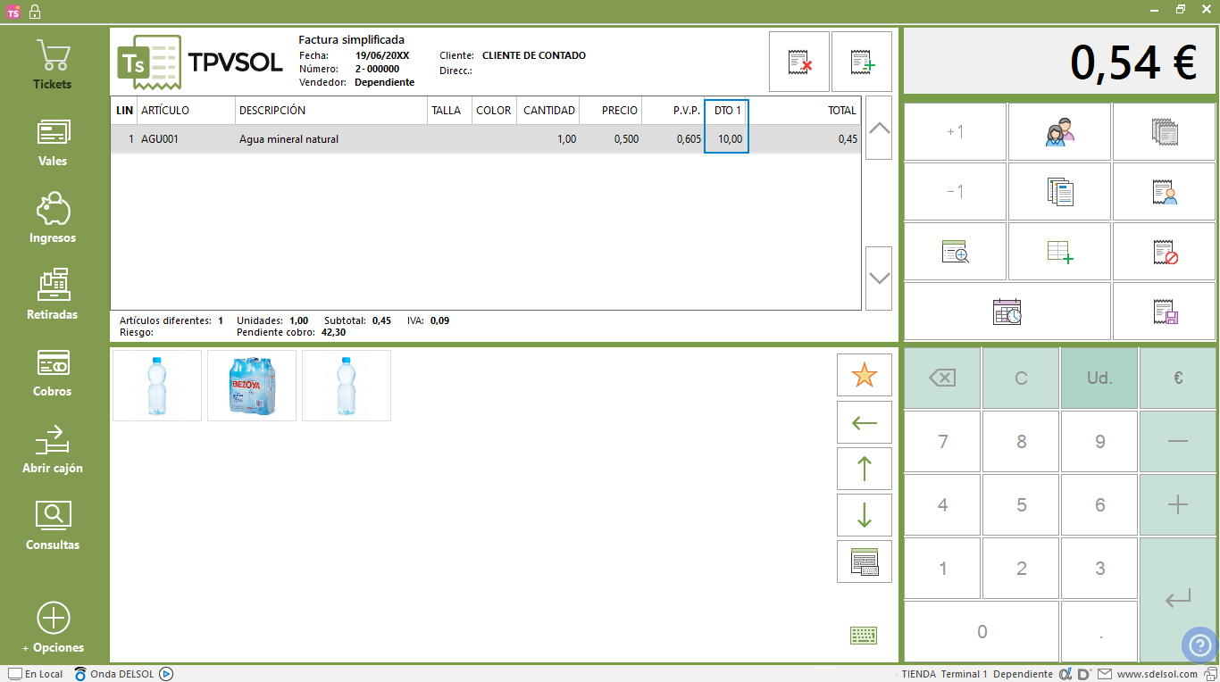Viewport: 1220px width, 682px height.
Task: Open the Tickets section in sidebar
Action: 53,64
